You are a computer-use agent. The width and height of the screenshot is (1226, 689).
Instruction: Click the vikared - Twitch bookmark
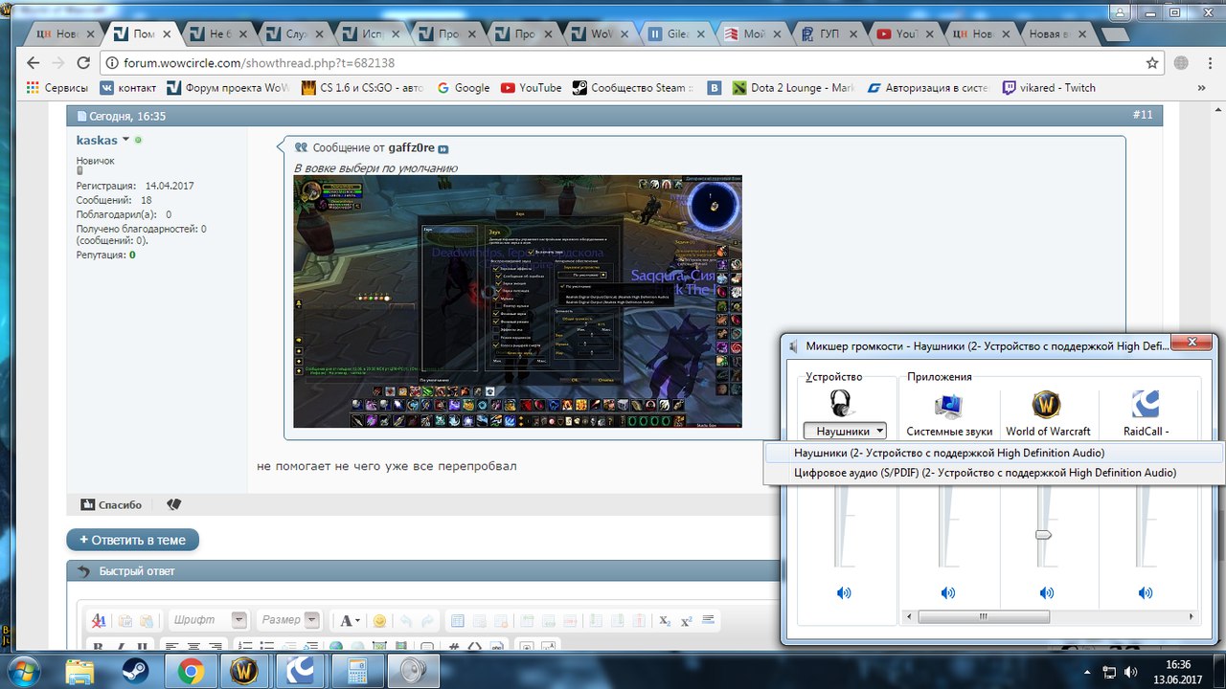[1049, 88]
